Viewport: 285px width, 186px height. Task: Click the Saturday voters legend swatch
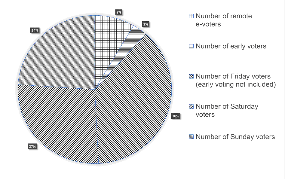[192, 107]
